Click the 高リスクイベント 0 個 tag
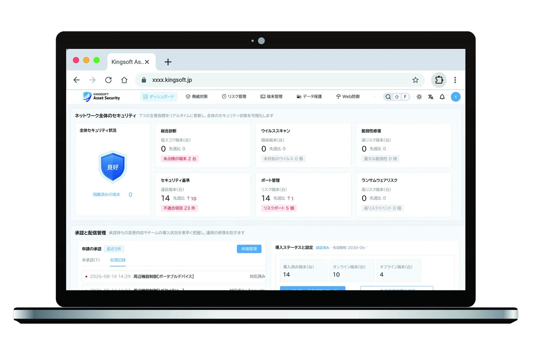 point(382,208)
